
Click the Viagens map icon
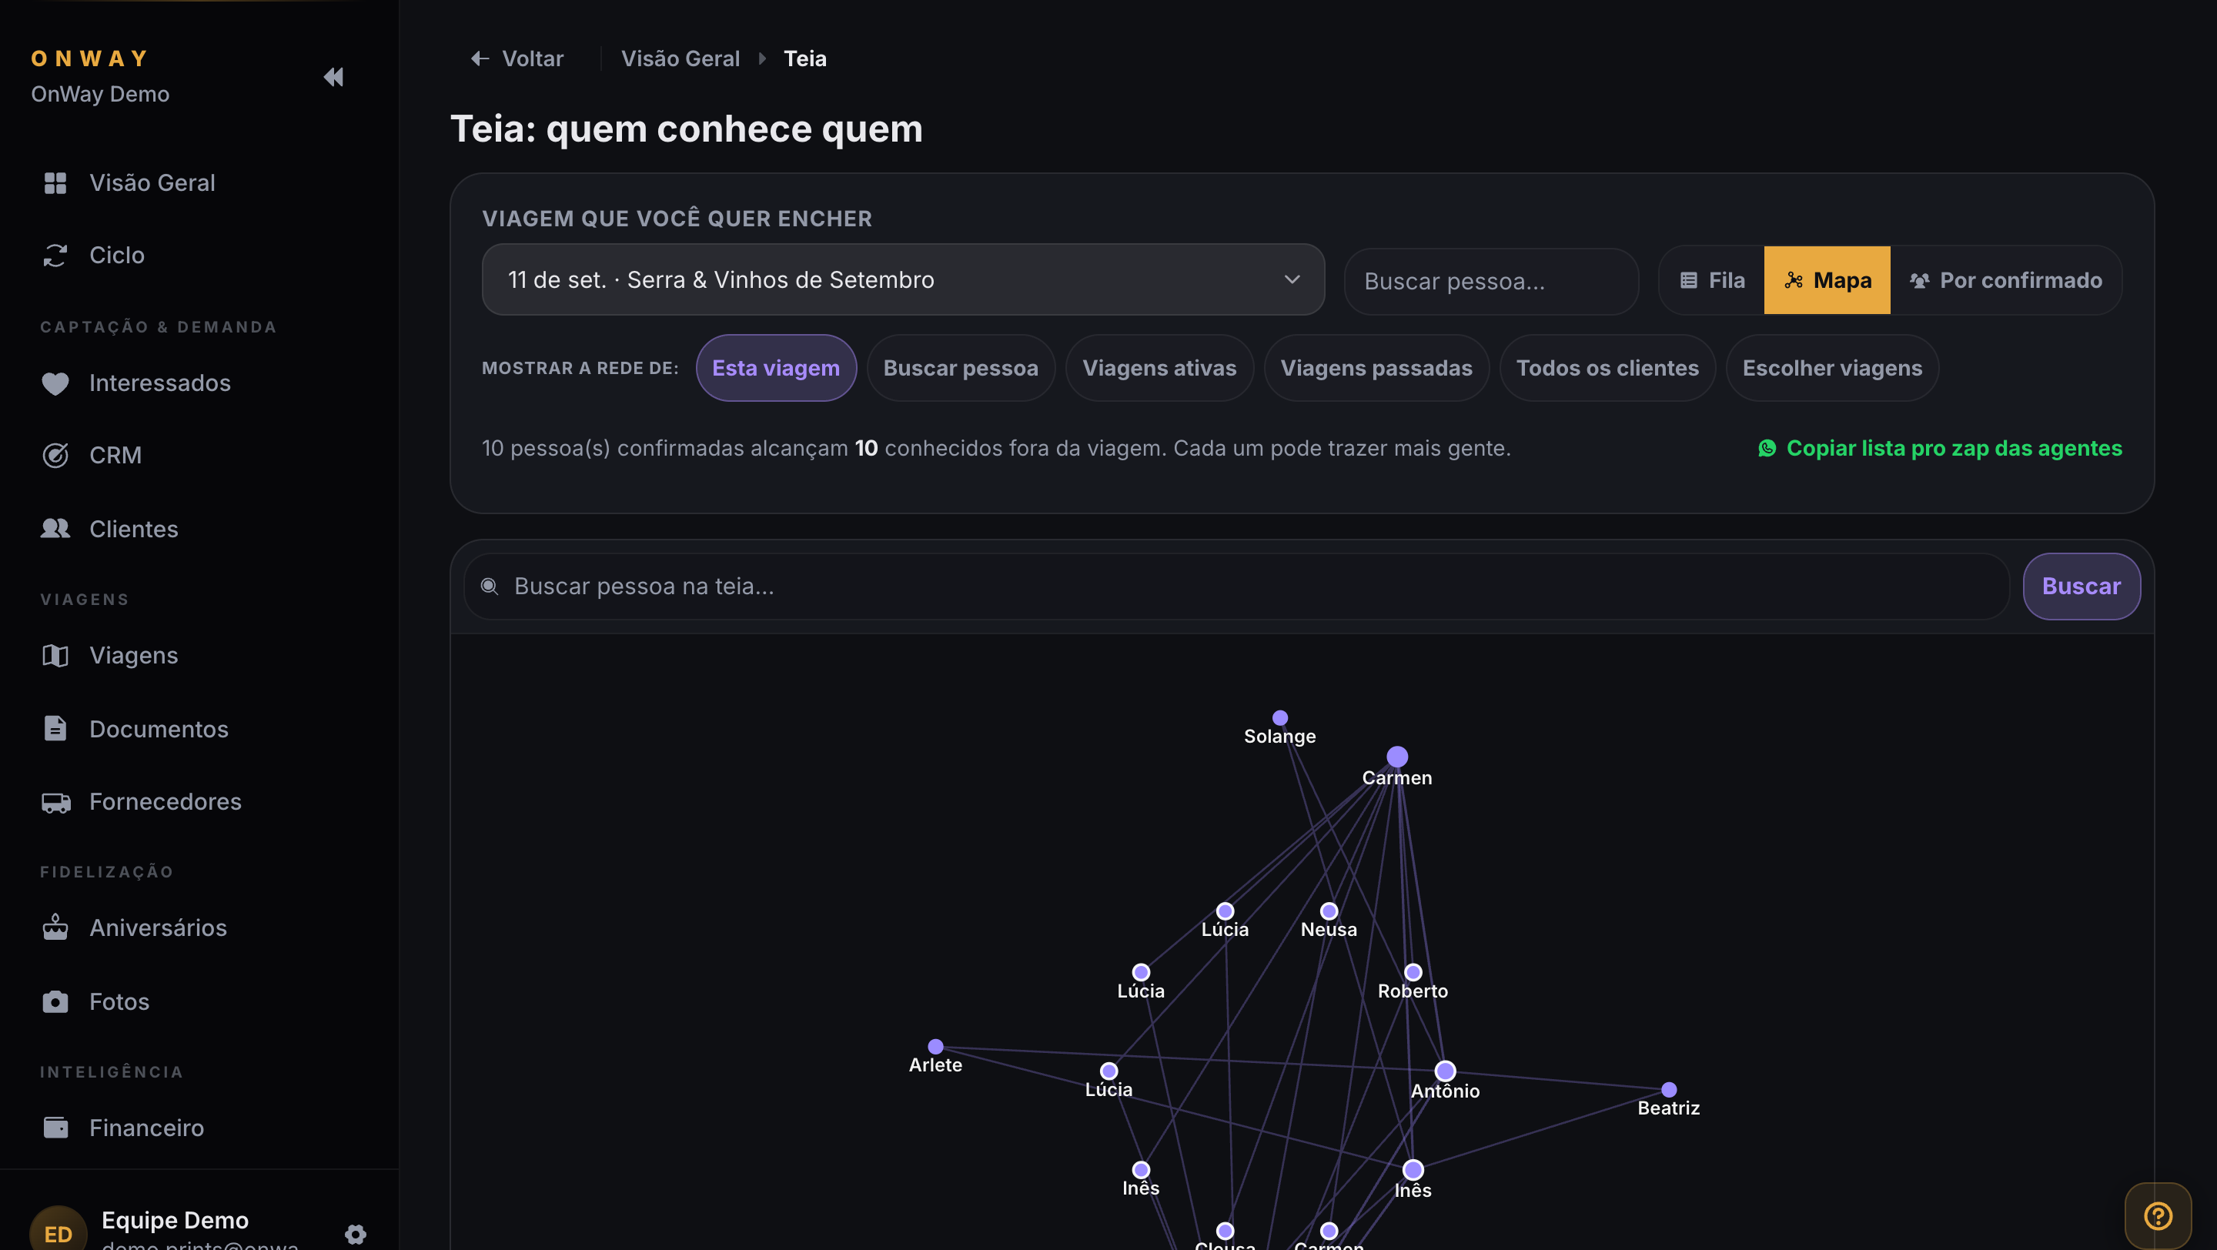pyautogui.click(x=55, y=656)
